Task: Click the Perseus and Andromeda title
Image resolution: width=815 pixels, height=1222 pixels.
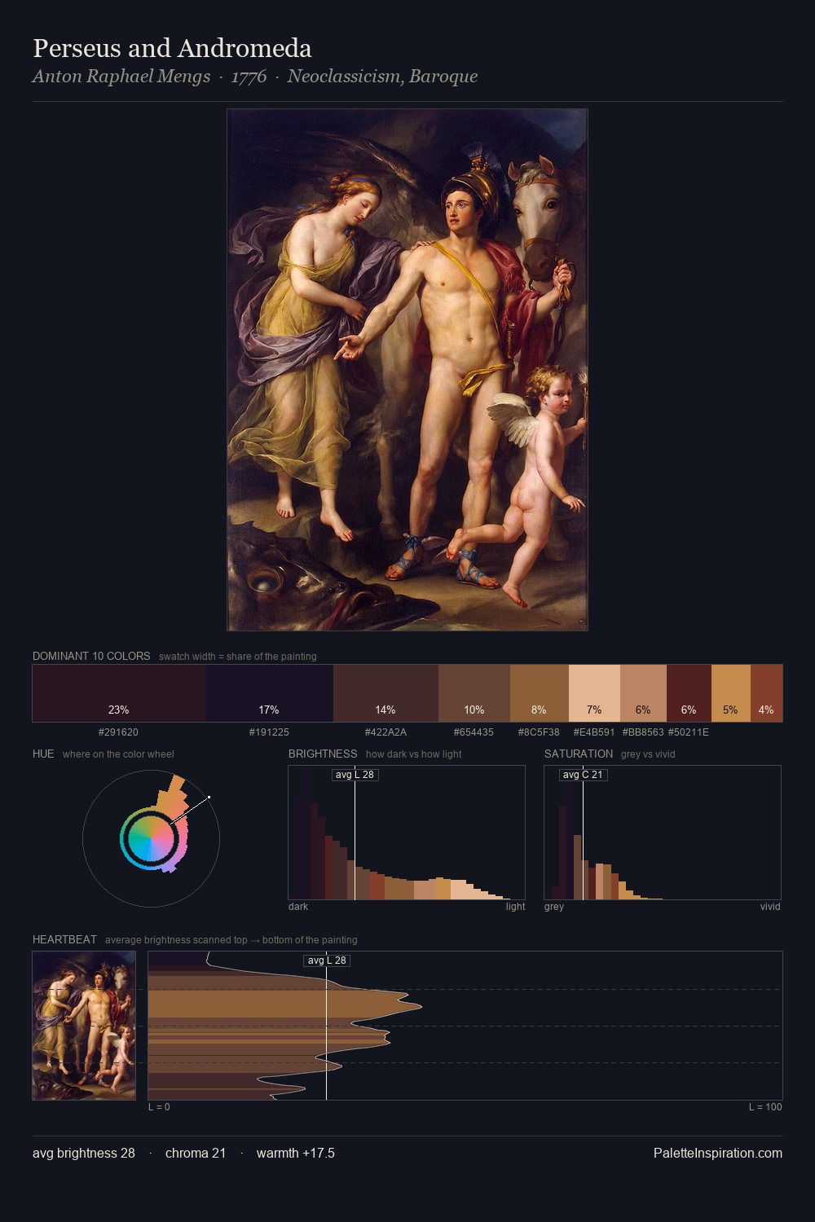Action: pos(172,48)
